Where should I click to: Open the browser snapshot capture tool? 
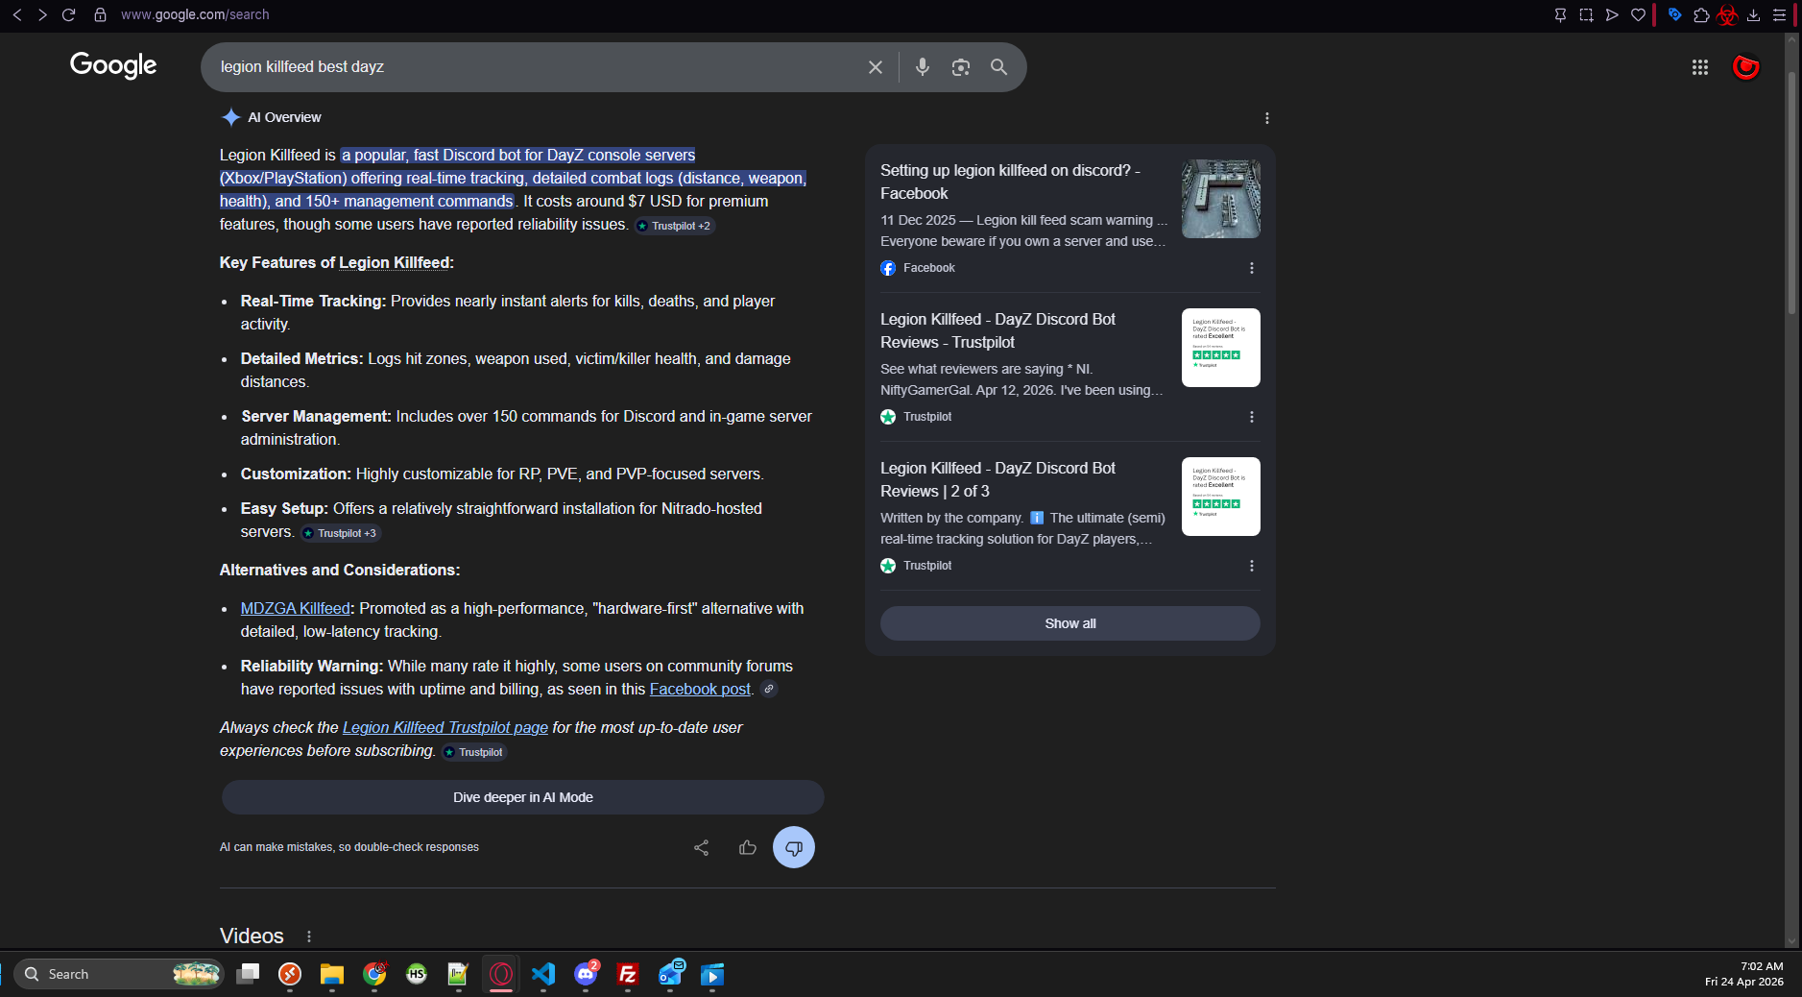point(1586,14)
